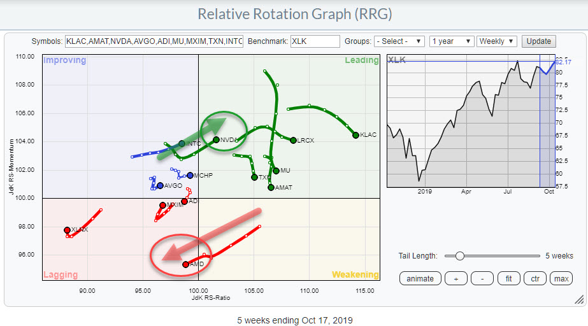Image resolution: width=588 pixels, height=326 pixels.
Task: Click the AVGO data point
Action: [x=160, y=185]
